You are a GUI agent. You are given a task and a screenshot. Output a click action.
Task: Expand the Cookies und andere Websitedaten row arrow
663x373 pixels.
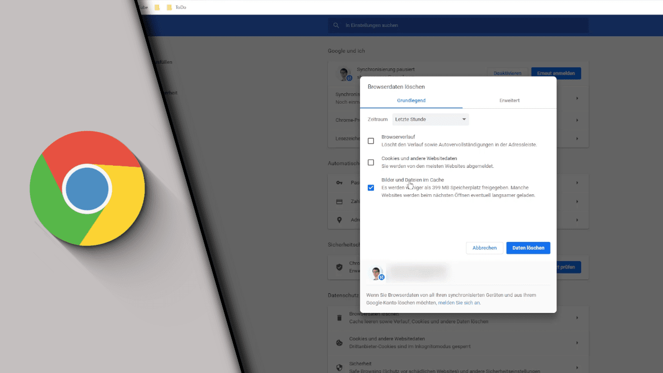point(577,342)
